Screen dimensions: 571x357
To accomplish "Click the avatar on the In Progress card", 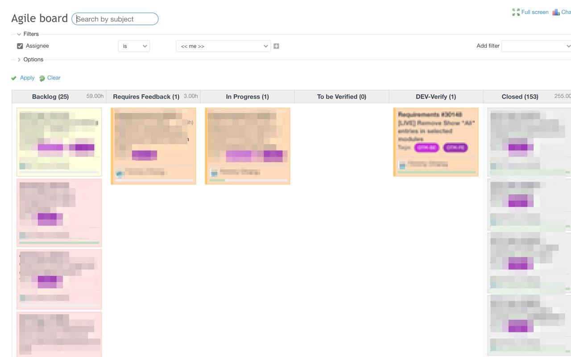I will pos(214,172).
